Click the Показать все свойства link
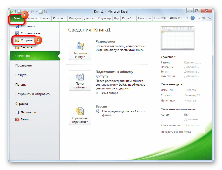The width and height of the screenshot is (222, 170). [x=176, y=132]
